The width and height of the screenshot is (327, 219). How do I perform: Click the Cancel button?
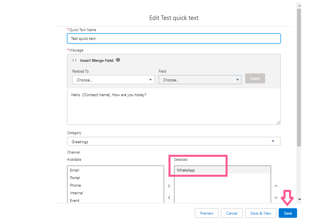tap(232, 213)
